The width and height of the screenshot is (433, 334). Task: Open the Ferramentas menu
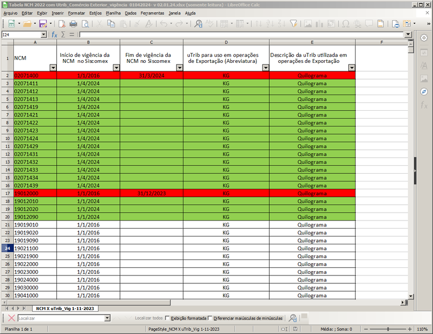(152, 13)
